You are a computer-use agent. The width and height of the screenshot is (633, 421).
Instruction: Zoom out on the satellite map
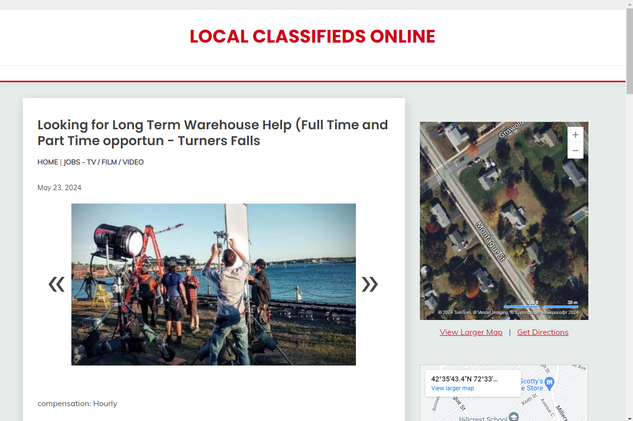pos(575,151)
